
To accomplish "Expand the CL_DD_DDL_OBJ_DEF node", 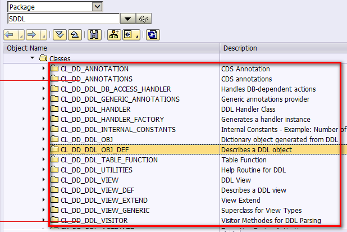I will (x=44, y=149).
